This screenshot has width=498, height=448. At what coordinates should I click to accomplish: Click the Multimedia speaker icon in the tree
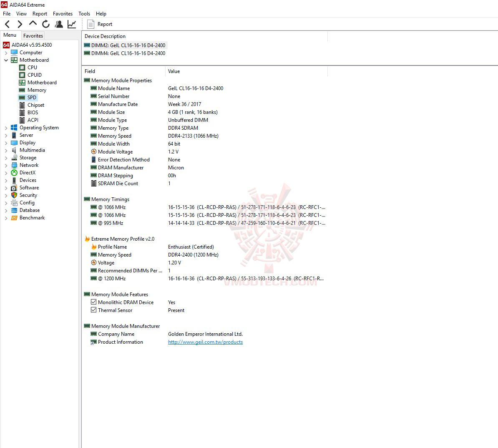coord(14,150)
